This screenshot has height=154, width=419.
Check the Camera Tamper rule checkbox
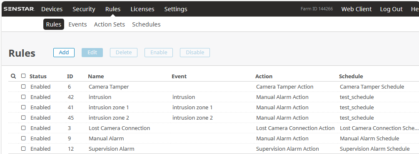pos(23,87)
